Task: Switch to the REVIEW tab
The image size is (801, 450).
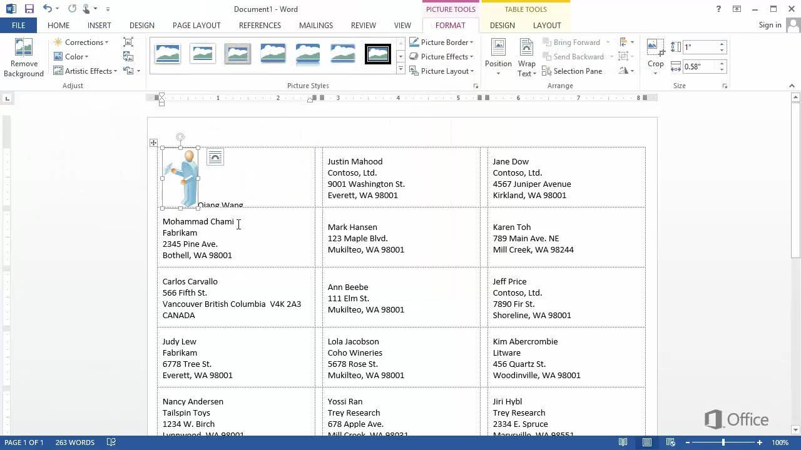Action: tap(364, 25)
